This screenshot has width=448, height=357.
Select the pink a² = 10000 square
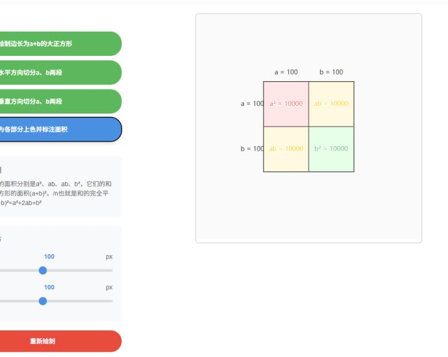(x=286, y=104)
